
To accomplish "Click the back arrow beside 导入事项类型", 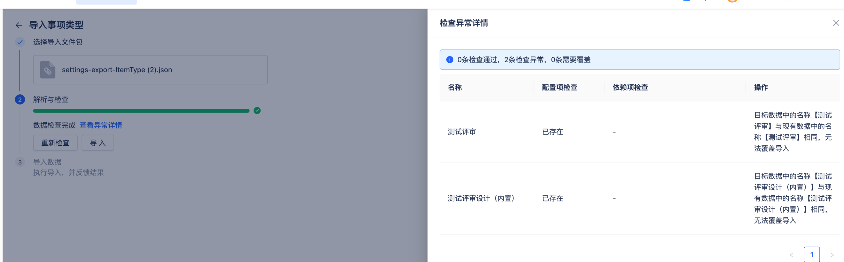I will [19, 25].
